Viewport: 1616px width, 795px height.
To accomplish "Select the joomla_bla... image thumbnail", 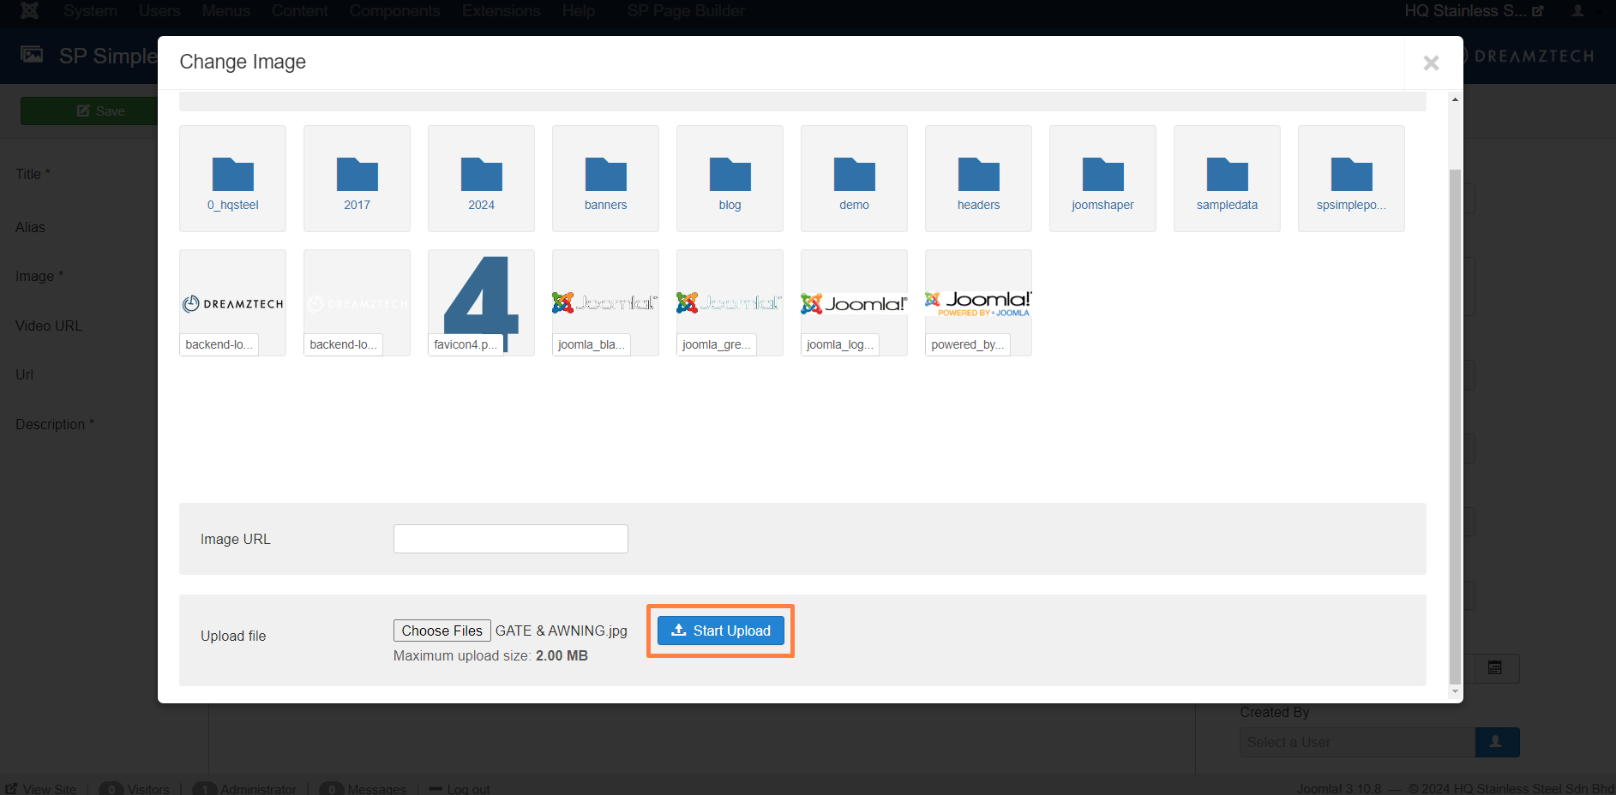I will 605,302.
